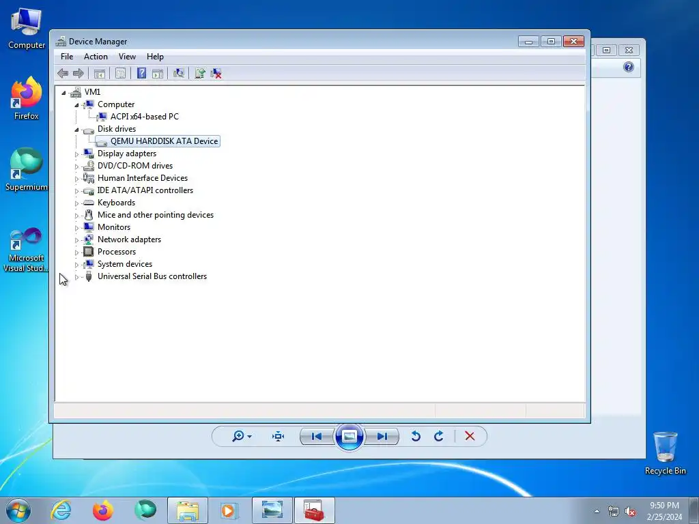The width and height of the screenshot is (699, 524).
Task: Toggle the Show/Hide Console Tree toolbar icon
Action: pos(100,73)
